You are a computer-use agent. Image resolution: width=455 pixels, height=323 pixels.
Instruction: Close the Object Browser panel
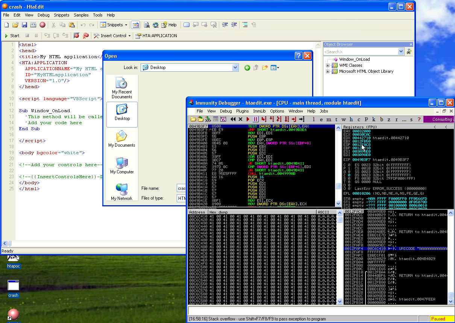pyautogui.click(x=411, y=44)
